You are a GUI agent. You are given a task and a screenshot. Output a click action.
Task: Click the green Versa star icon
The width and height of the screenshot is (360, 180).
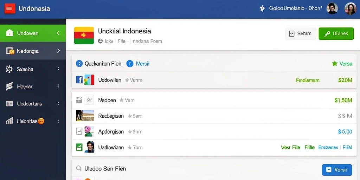[335, 64]
